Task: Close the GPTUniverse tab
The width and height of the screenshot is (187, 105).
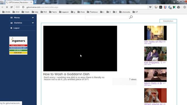Action: point(31,2)
